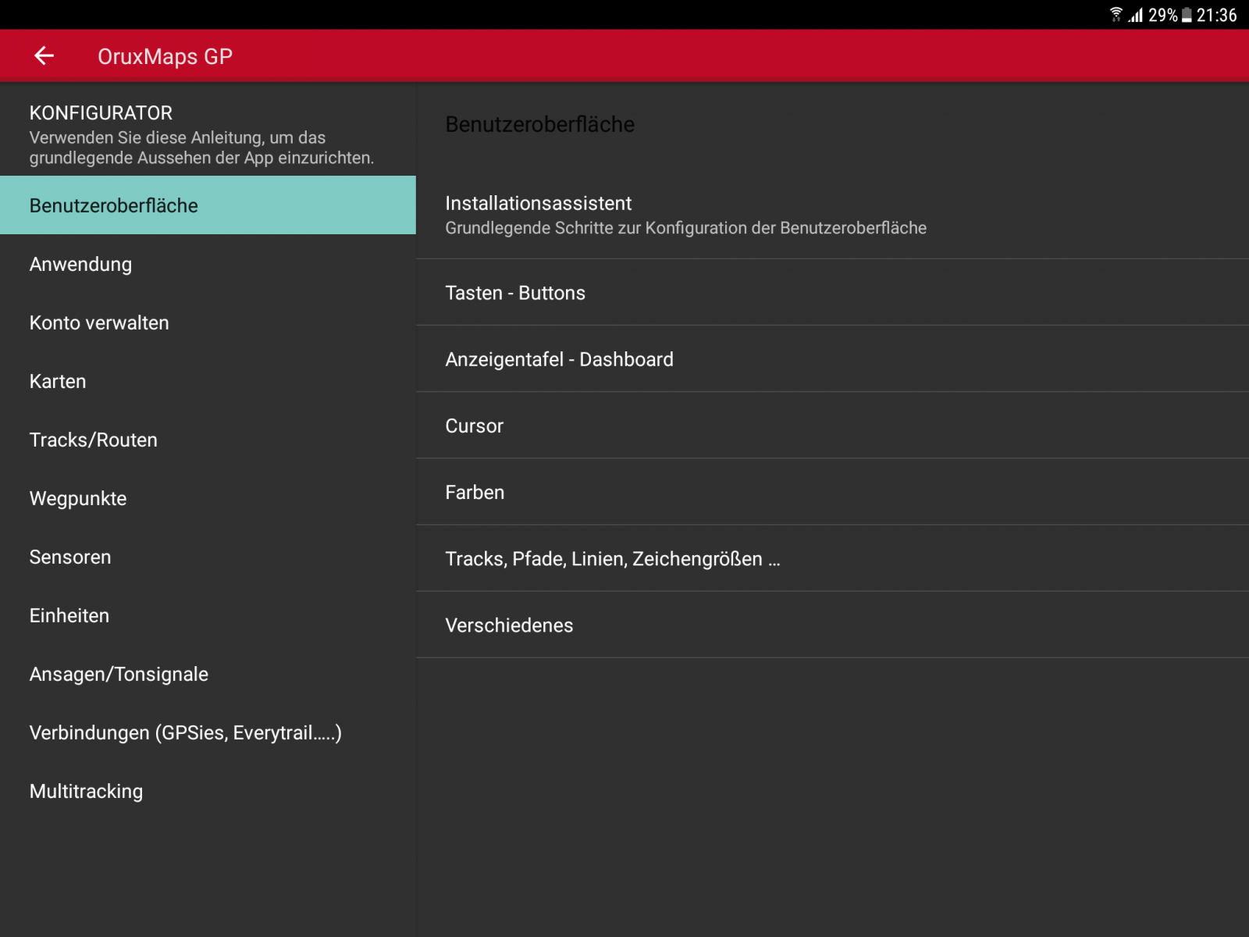Viewport: 1249px width, 937px height.
Task: Open the Sensoren category
Action: click(208, 557)
